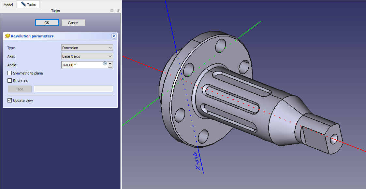Confirm the revolution with OK
366x189 pixels.
point(47,23)
